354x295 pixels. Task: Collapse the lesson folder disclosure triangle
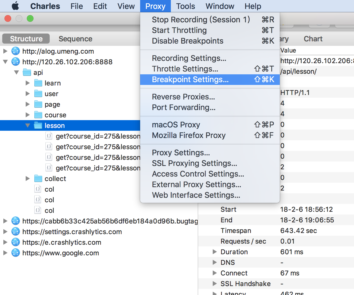(28, 125)
